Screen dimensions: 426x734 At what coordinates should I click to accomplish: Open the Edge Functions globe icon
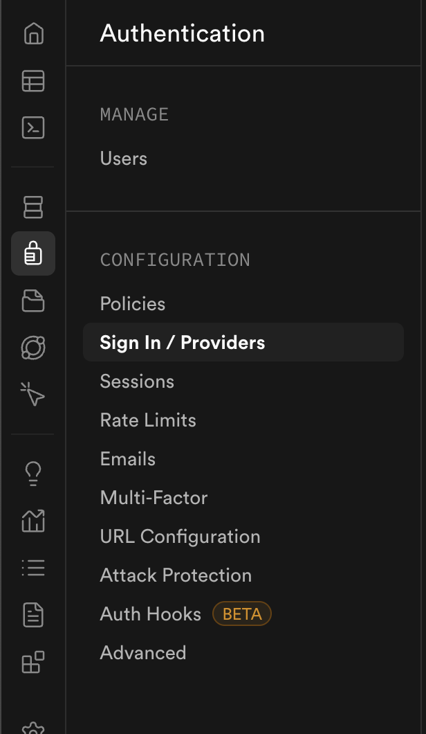click(x=33, y=348)
